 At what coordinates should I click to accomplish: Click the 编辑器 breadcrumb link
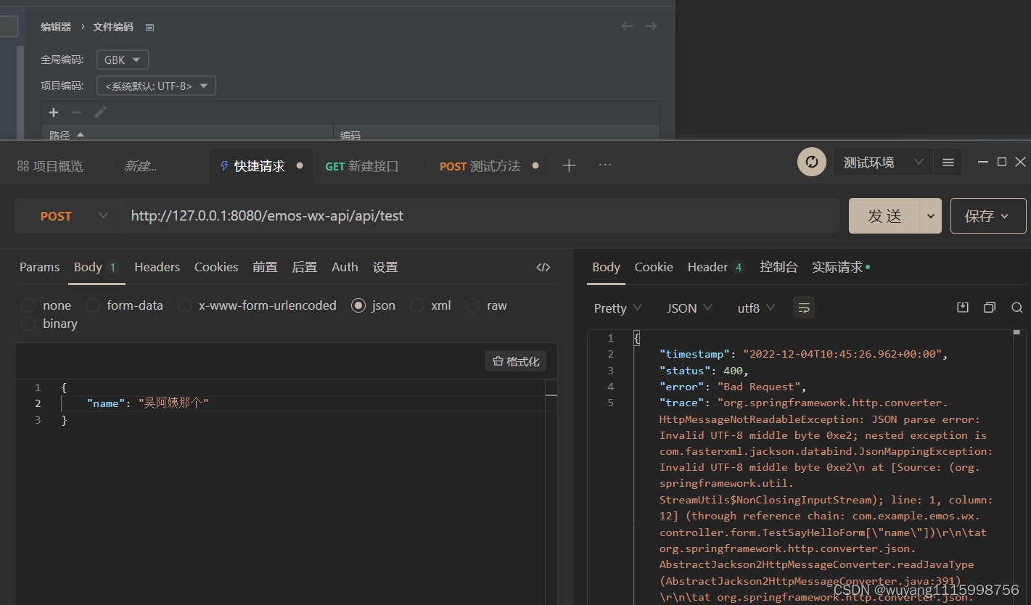coord(56,27)
